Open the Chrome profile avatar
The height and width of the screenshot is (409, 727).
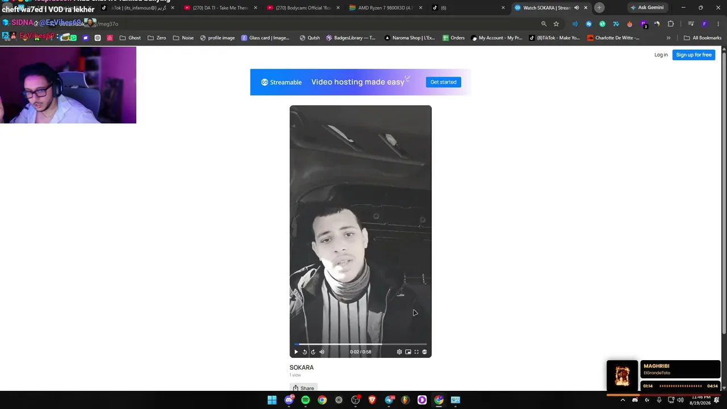704,24
